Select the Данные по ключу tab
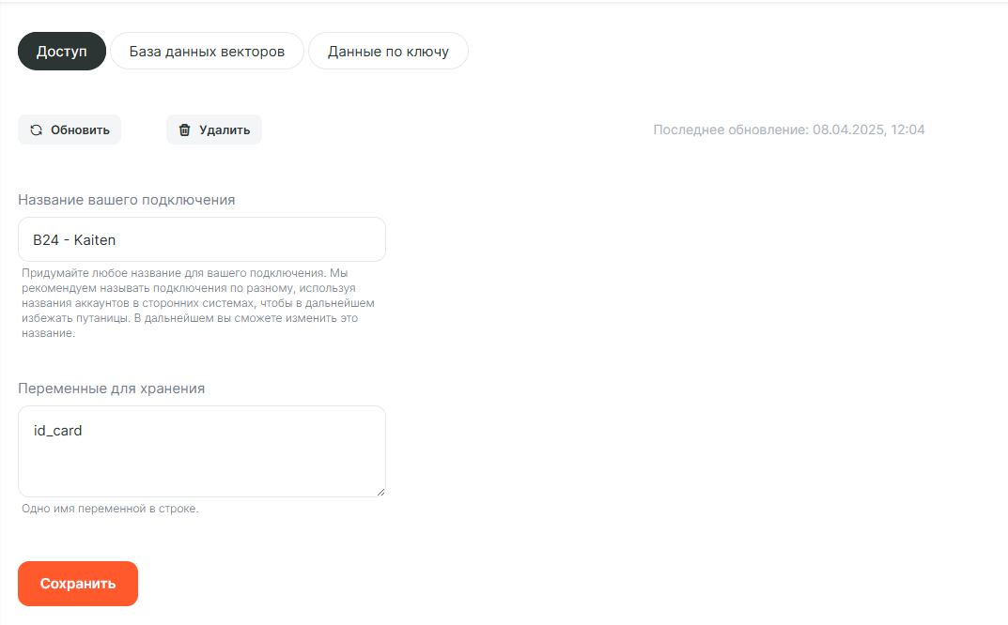Image resolution: width=1008 pixels, height=625 pixels. (x=388, y=52)
